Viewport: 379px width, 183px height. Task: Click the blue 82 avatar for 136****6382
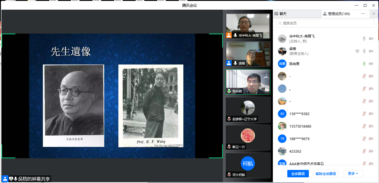(282, 114)
